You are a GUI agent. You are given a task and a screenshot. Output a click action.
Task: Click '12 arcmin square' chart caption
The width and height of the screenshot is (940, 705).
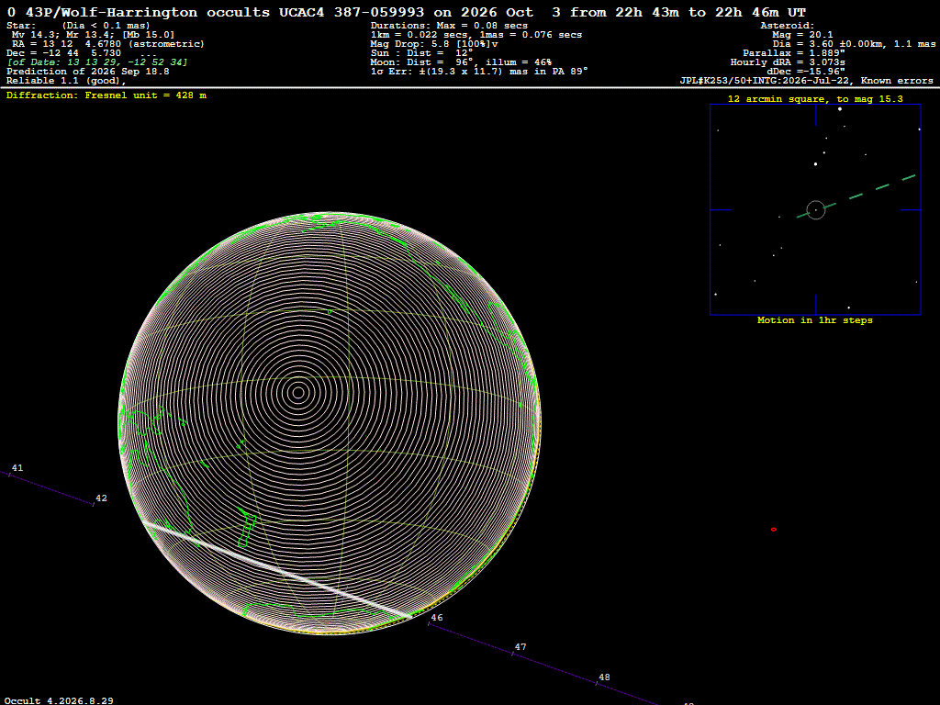click(815, 99)
